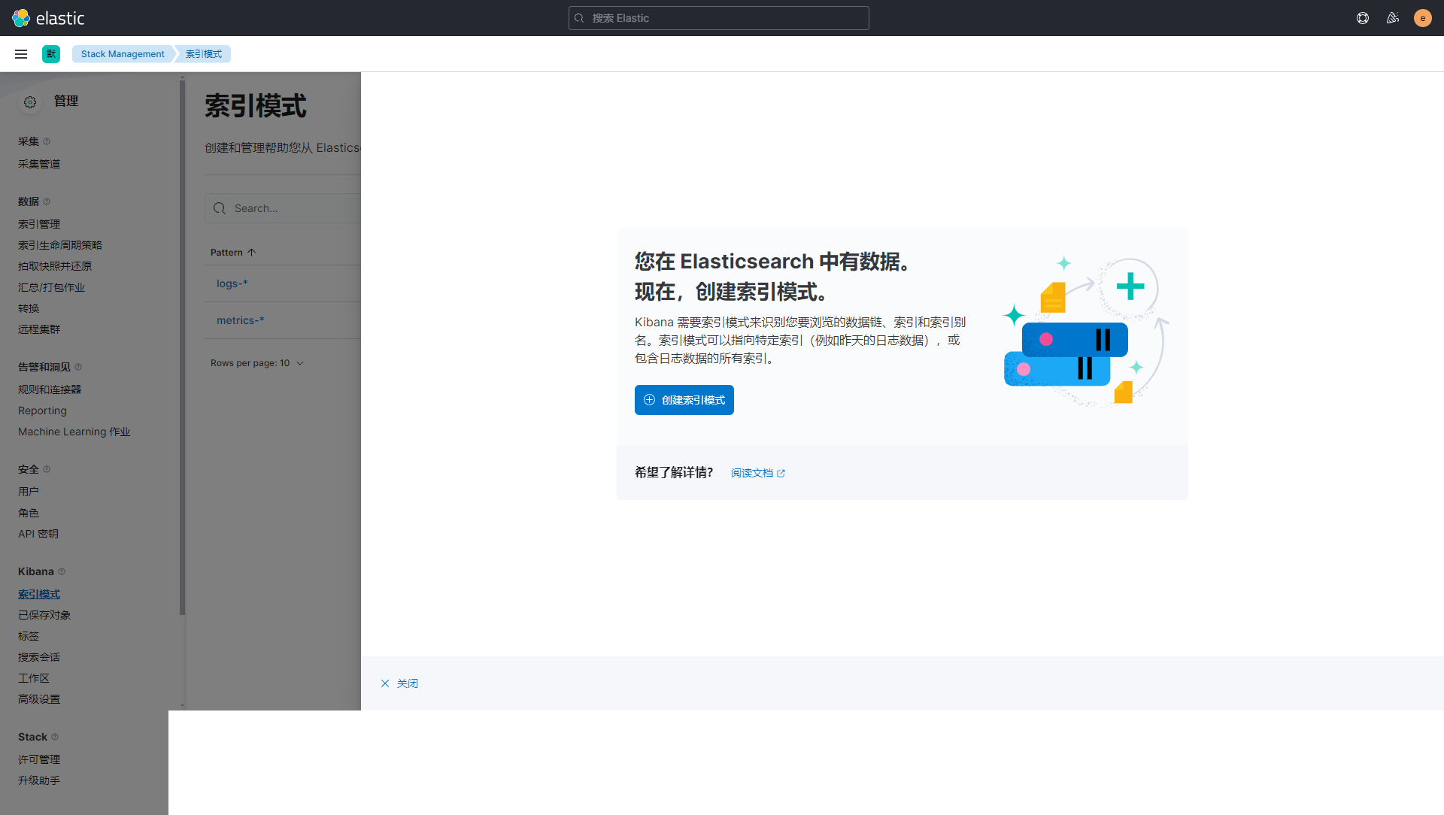Click the X icon beside 关闭
The width and height of the screenshot is (1444, 815).
click(385, 683)
